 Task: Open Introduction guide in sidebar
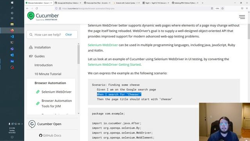[x=43, y=65]
